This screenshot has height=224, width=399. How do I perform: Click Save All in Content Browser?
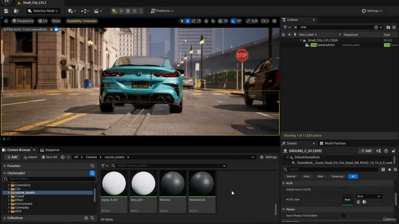(x=49, y=157)
